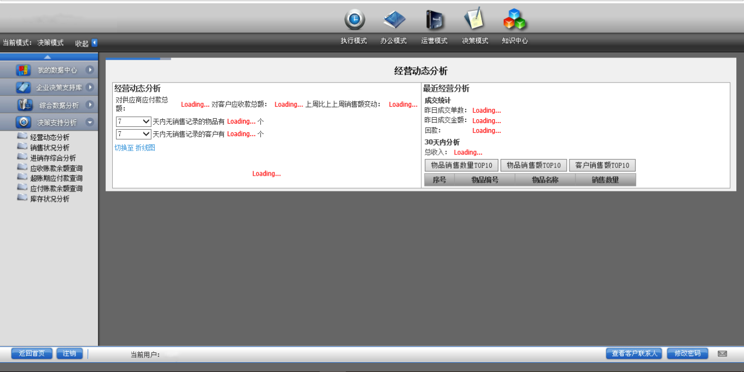Expand the 企业决策支持库 section arrow
744x372 pixels.
coord(90,88)
